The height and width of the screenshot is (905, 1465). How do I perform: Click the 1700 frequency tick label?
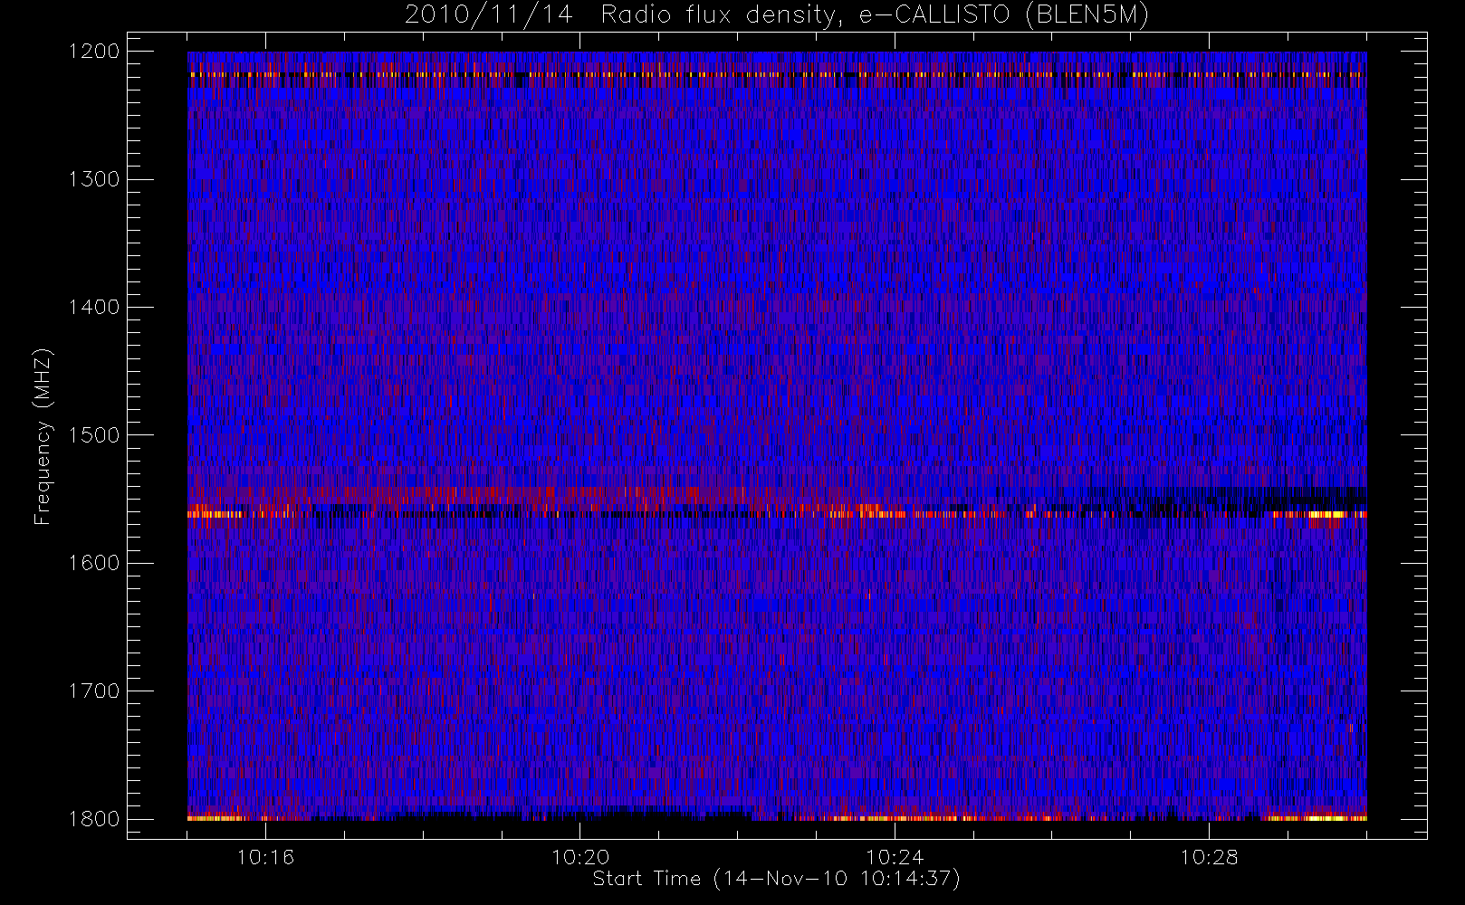94,691
